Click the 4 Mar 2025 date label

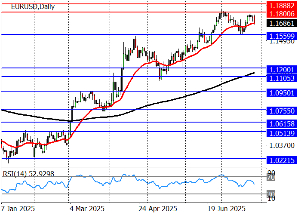click(87, 209)
